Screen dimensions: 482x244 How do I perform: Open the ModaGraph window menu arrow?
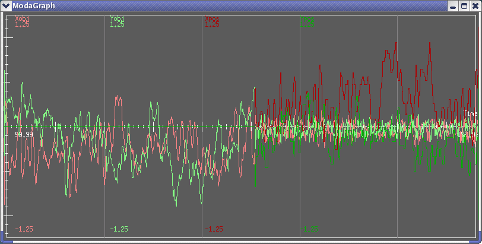[6, 6]
